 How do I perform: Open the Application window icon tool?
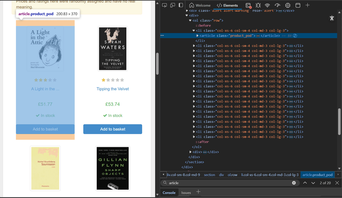coord(298,5)
